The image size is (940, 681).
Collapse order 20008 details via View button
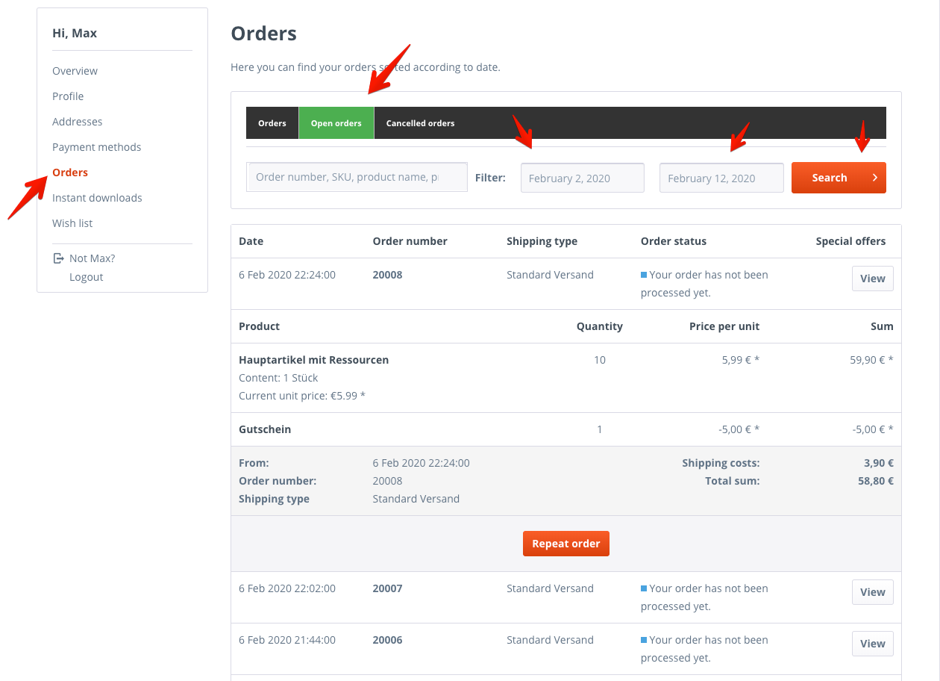pyautogui.click(x=872, y=279)
